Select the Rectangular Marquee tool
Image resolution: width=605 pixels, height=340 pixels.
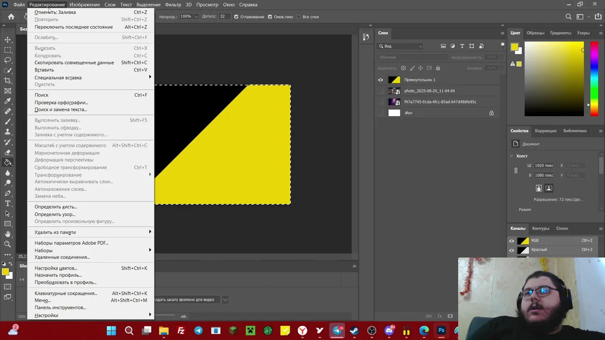pos(8,50)
